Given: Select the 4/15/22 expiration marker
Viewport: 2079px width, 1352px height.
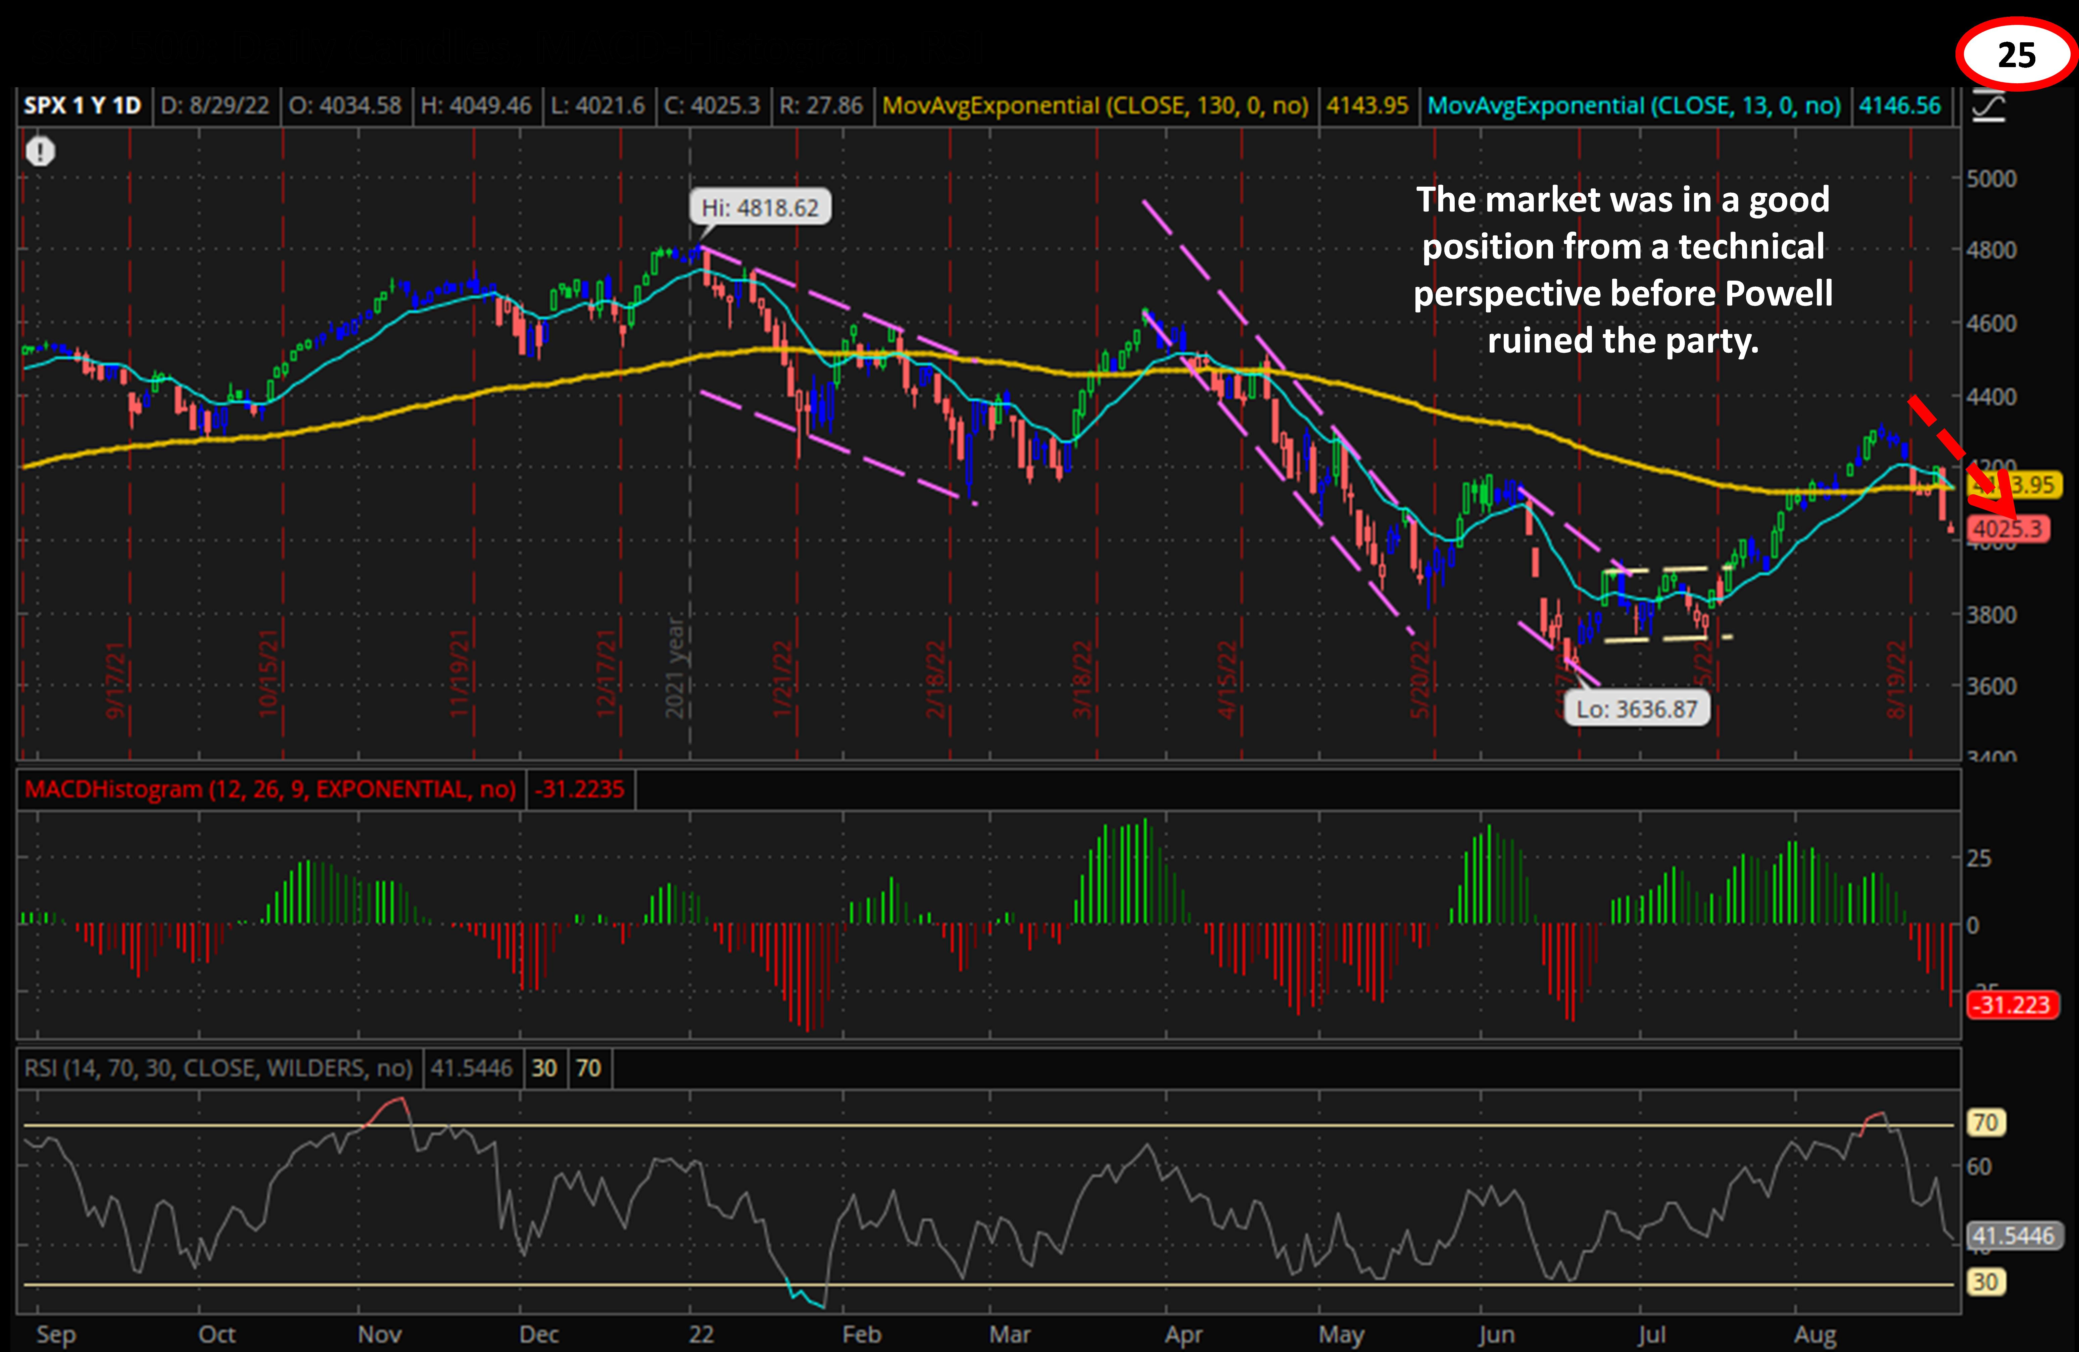Looking at the screenshot, I should (1227, 679).
